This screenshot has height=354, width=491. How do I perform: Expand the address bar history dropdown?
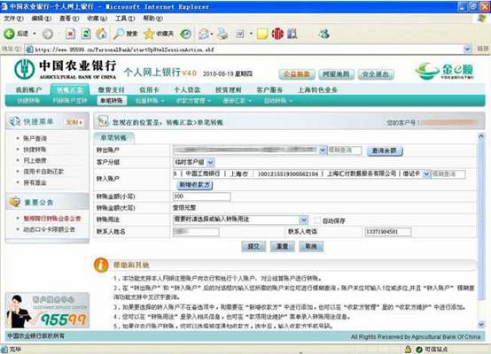coord(467,49)
